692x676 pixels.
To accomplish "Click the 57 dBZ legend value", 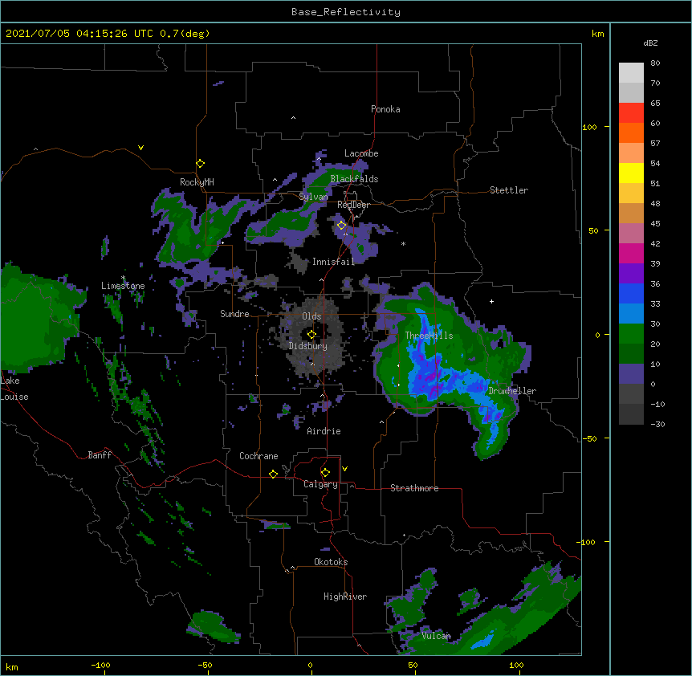I will pos(655,144).
